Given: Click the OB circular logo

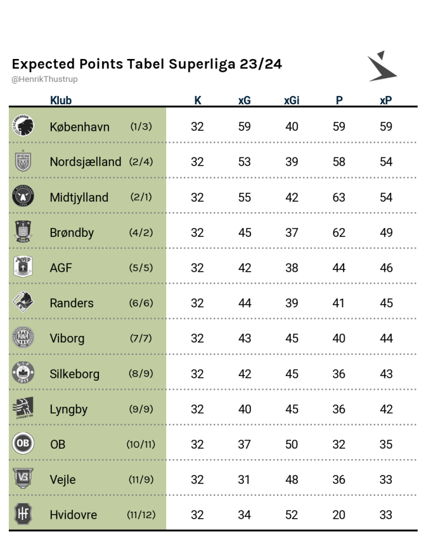Looking at the screenshot, I should tap(23, 443).
